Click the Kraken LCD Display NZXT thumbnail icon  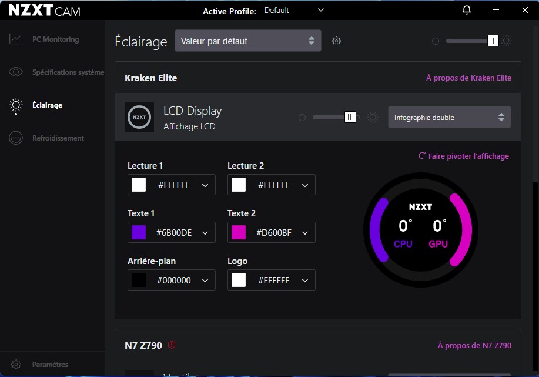click(139, 117)
